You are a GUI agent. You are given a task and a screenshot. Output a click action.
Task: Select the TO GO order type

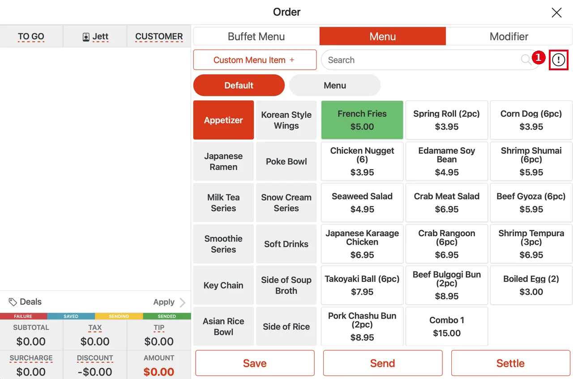tap(31, 36)
